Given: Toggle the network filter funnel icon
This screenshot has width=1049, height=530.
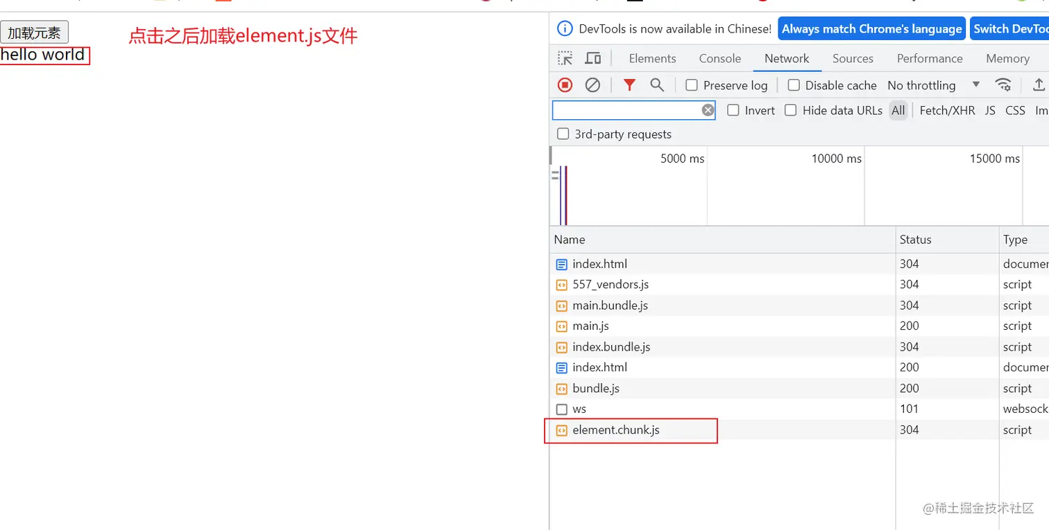Looking at the screenshot, I should coord(629,85).
